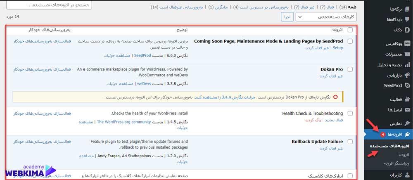Open کاربران menu item
413x180 pixels.
[396, 175]
